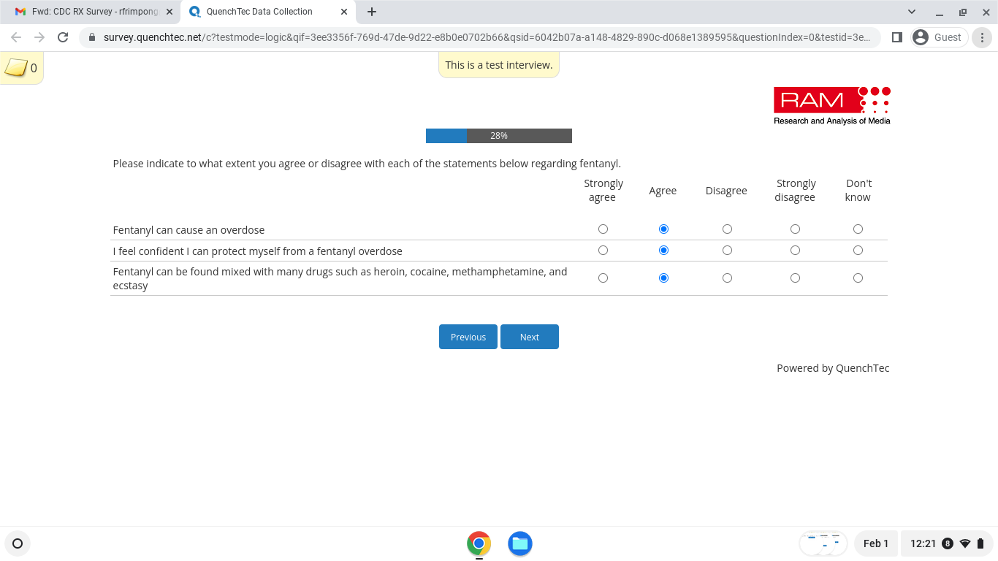998x561 pixels.
Task: Open the Guest profile menu
Action: (939, 37)
